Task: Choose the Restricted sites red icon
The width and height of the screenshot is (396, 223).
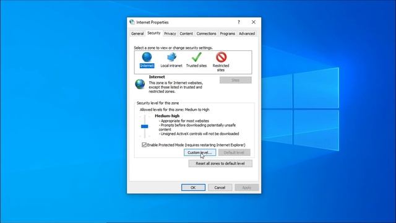Action: 221,57
